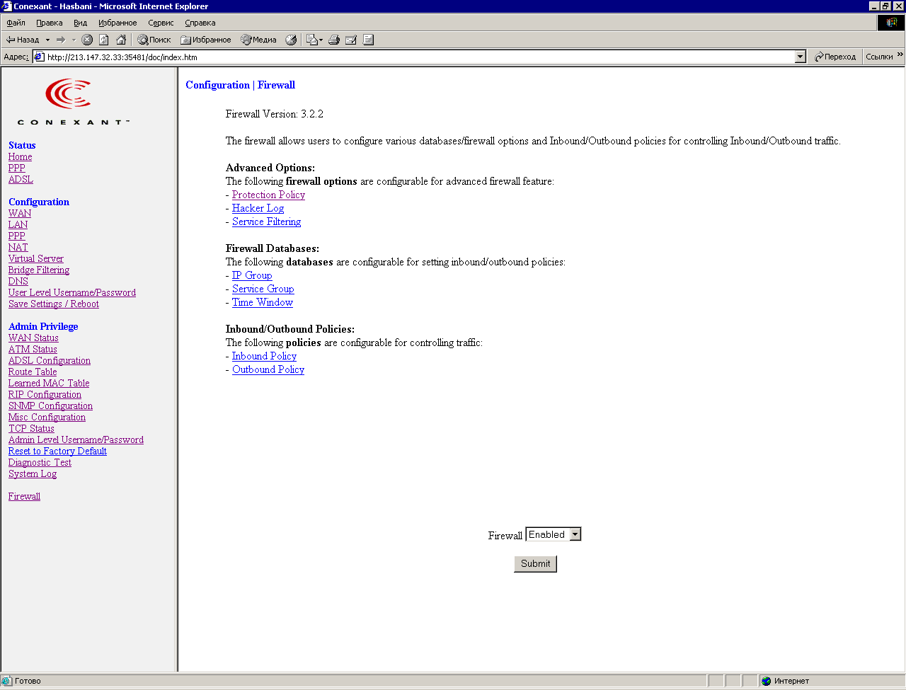Go to the home page via Home icon

[x=121, y=40]
